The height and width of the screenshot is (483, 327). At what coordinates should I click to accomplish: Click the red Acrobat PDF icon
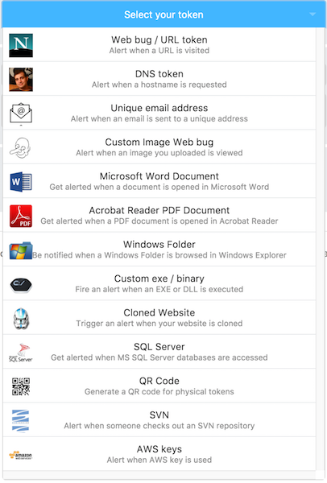click(x=21, y=216)
